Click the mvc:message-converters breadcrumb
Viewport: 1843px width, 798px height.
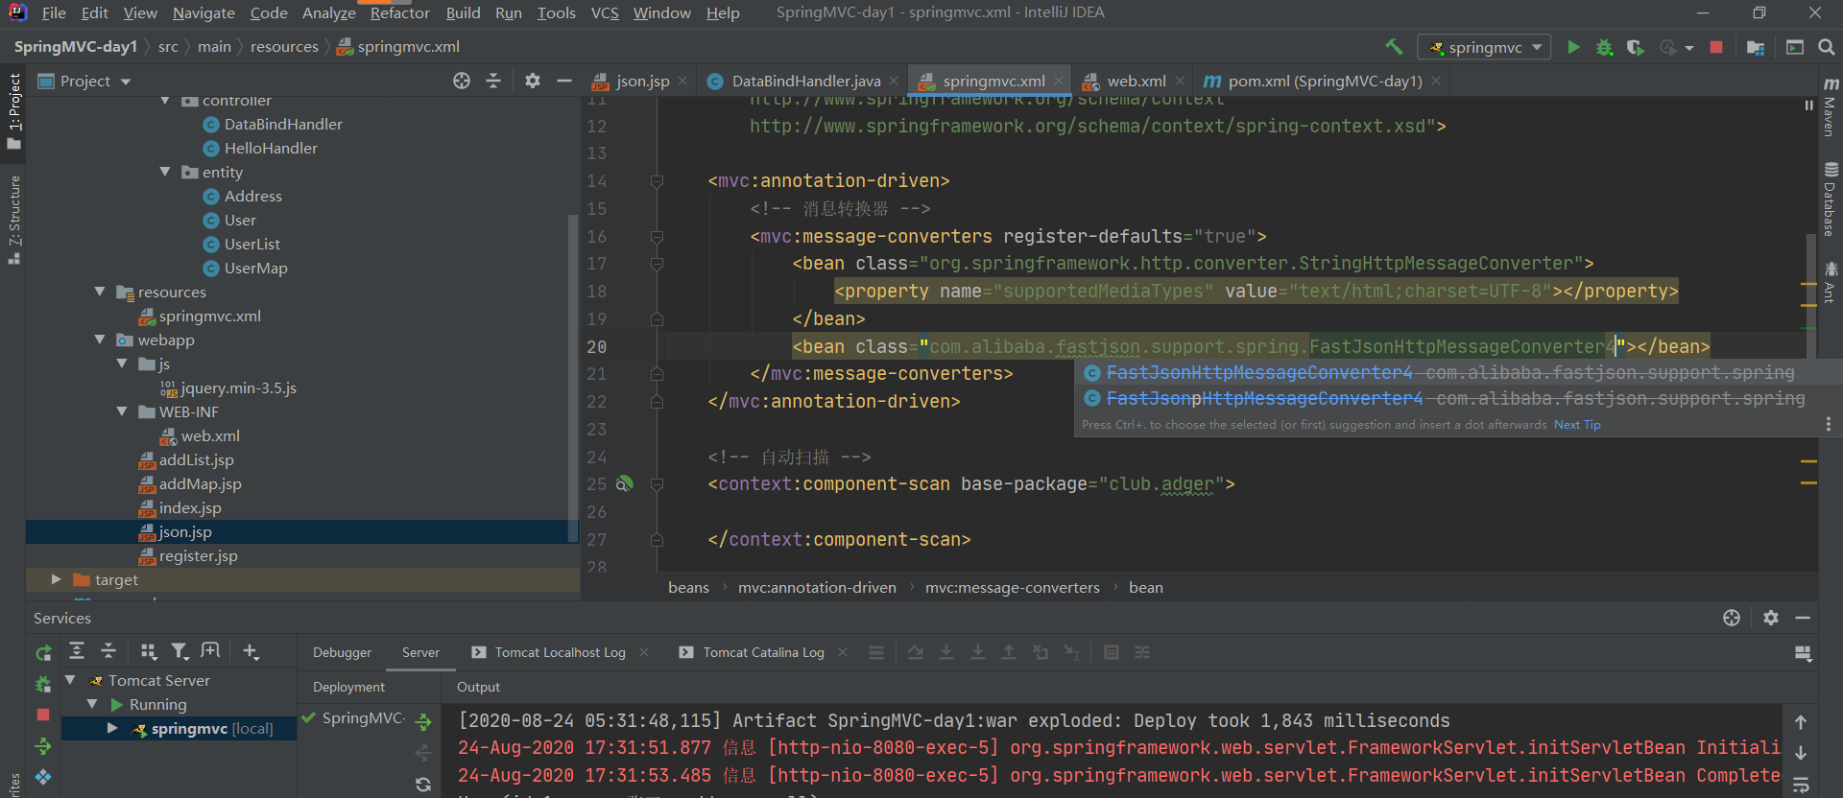point(1012,587)
